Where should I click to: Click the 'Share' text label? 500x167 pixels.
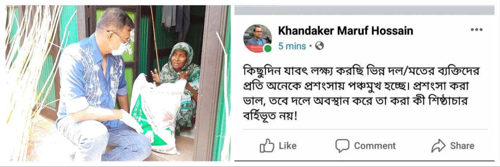pyautogui.click(x=462, y=146)
